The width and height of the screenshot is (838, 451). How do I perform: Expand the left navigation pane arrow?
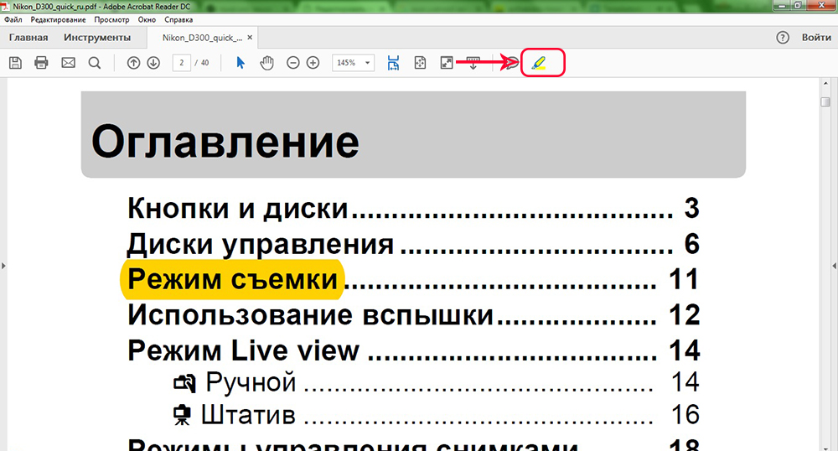pyautogui.click(x=3, y=265)
